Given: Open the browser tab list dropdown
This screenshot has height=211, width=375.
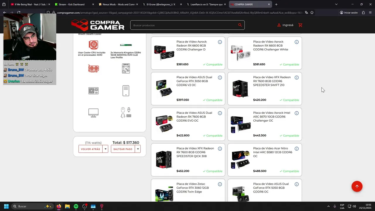Looking at the screenshot, I should click(x=336, y=4).
